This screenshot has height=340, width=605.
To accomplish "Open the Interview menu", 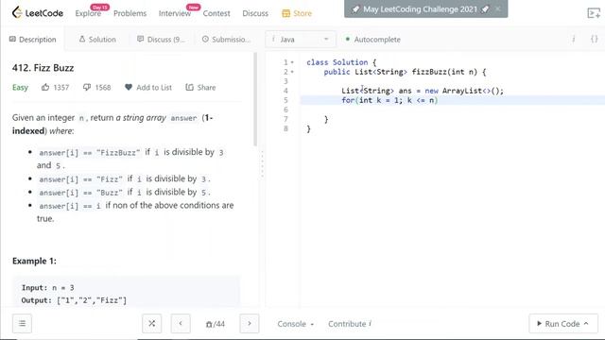I will tap(175, 13).
